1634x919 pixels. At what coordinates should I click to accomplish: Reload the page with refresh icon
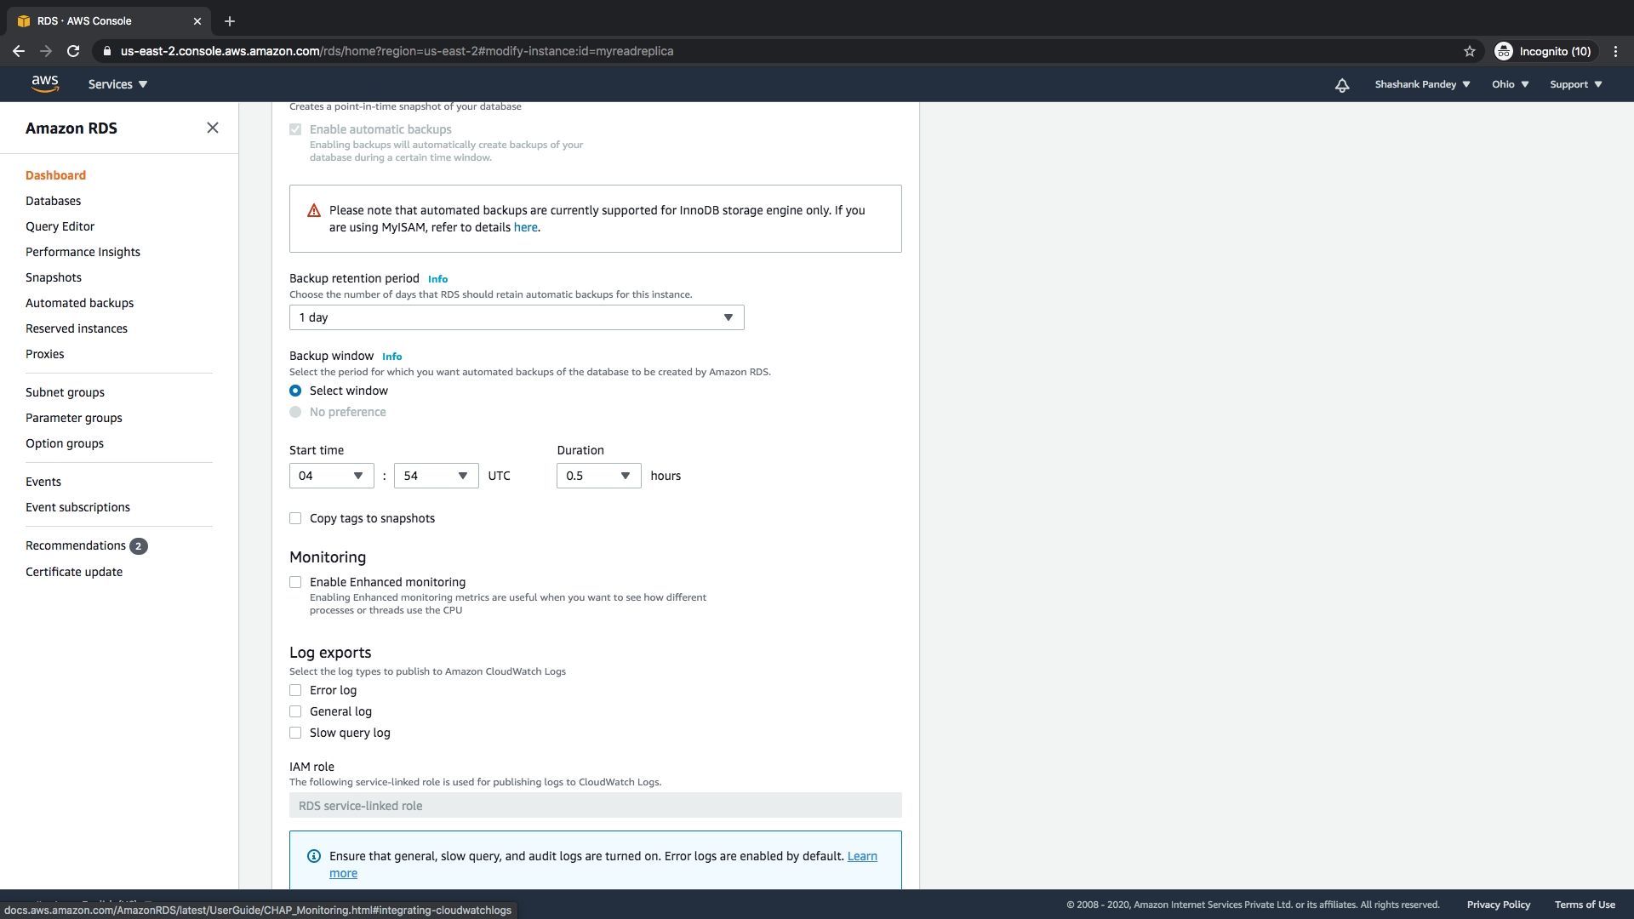click(73, 51)
